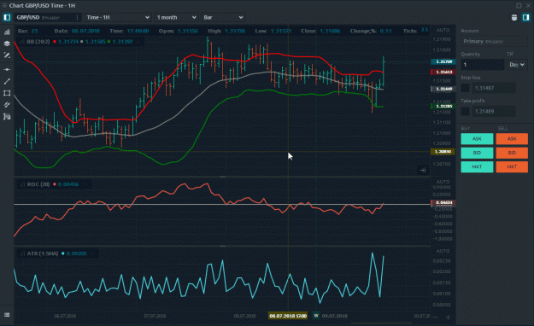Image resolution: width=534 pixels, height=326 pixels.
Task: Toggle the order panel button at top right
Action: pyautogui.click(x=525, y=17)
